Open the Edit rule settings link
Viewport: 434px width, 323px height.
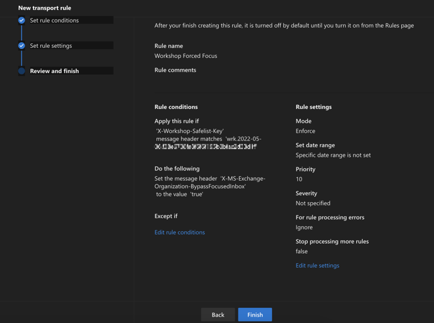click(x=317, y=265)
